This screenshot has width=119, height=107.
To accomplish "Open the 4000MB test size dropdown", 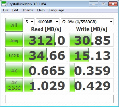I will [48, 22].
